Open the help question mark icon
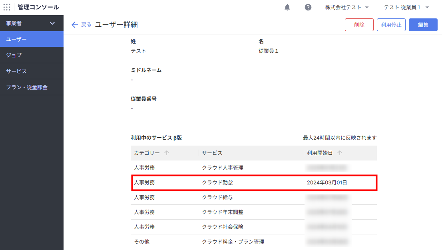Viewport: 442px width, 250px height. click(308, 7)
